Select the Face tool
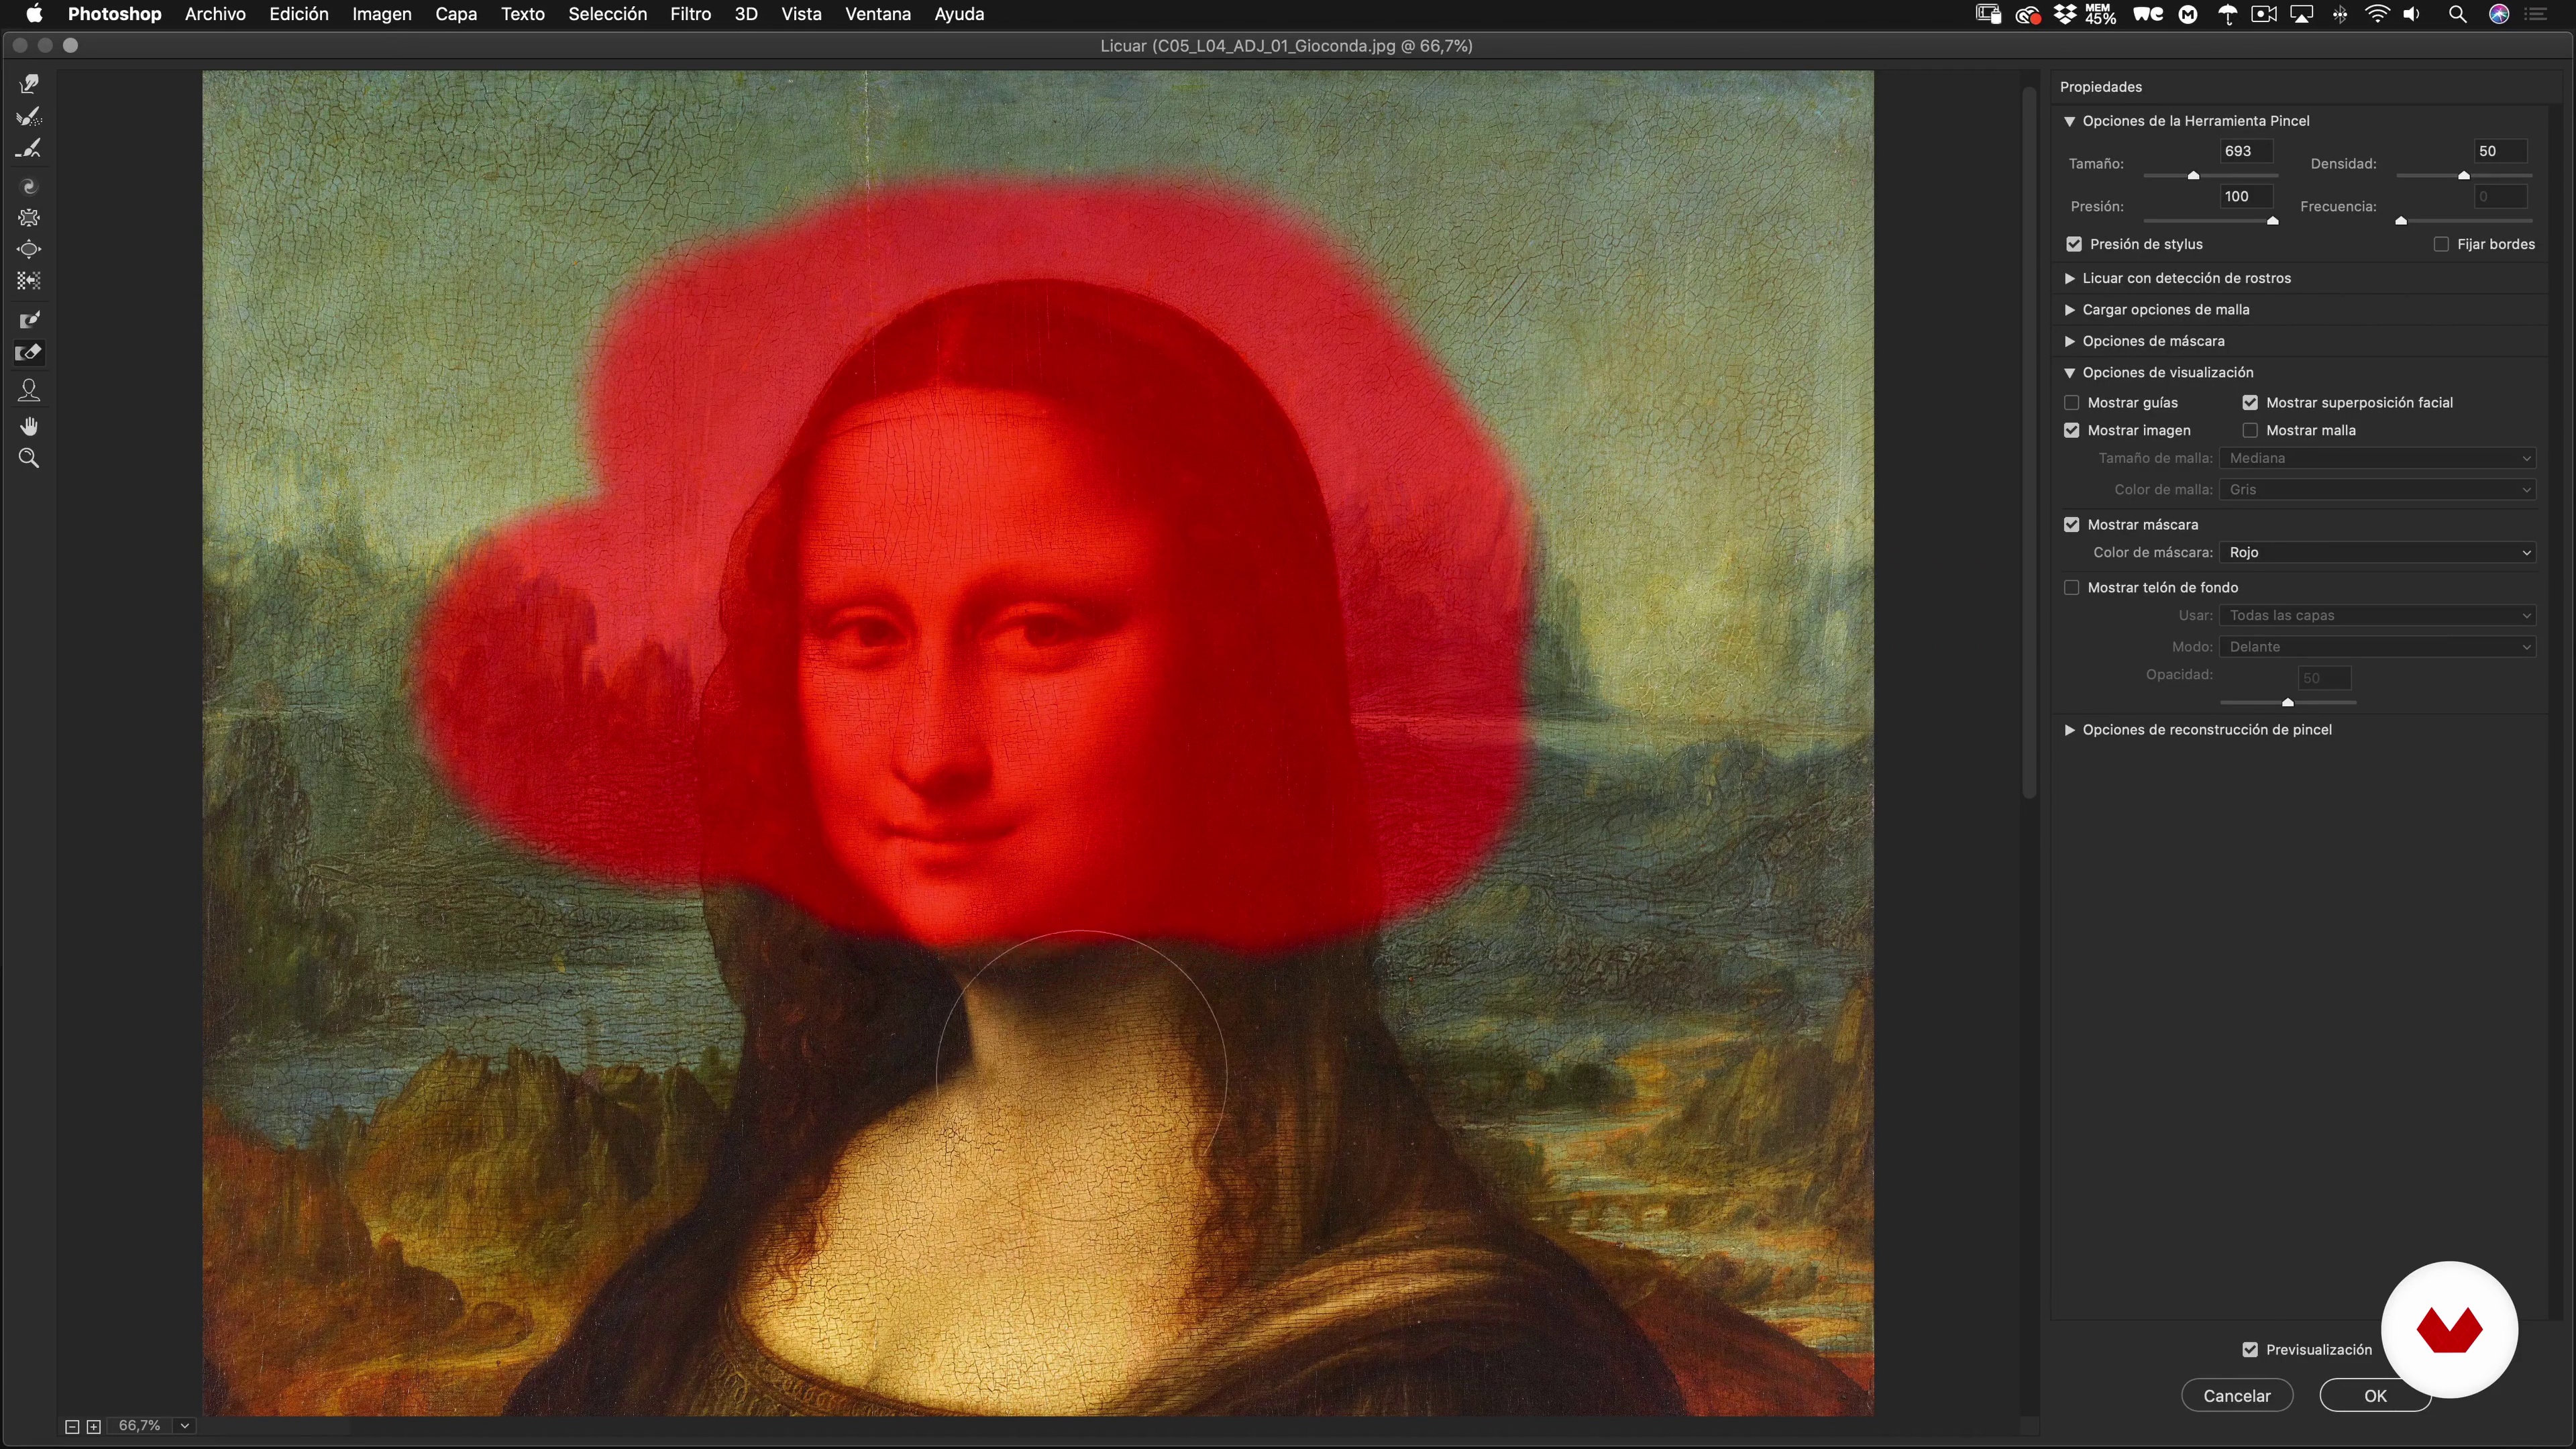The height and width of the screenshot is (1449, 2576). pyautogui.click(x=29, y=390)
